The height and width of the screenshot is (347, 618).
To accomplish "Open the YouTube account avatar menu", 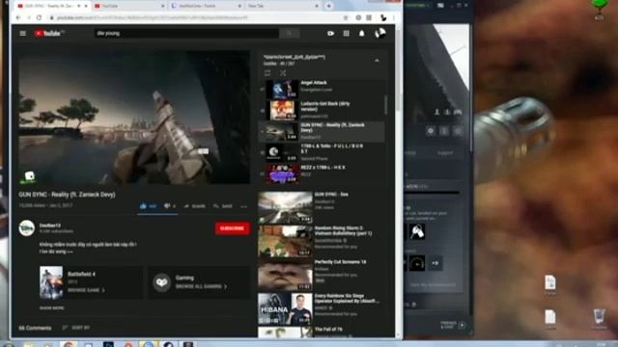I will coord(379,34).
